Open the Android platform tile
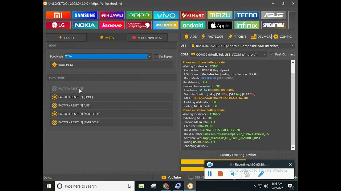341x191 pixels. point(193,25)
